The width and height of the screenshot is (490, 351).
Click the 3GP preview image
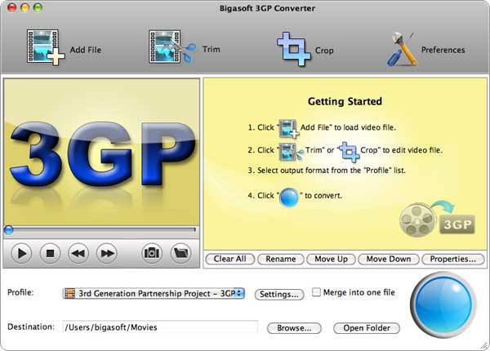(x=101, y=152)
